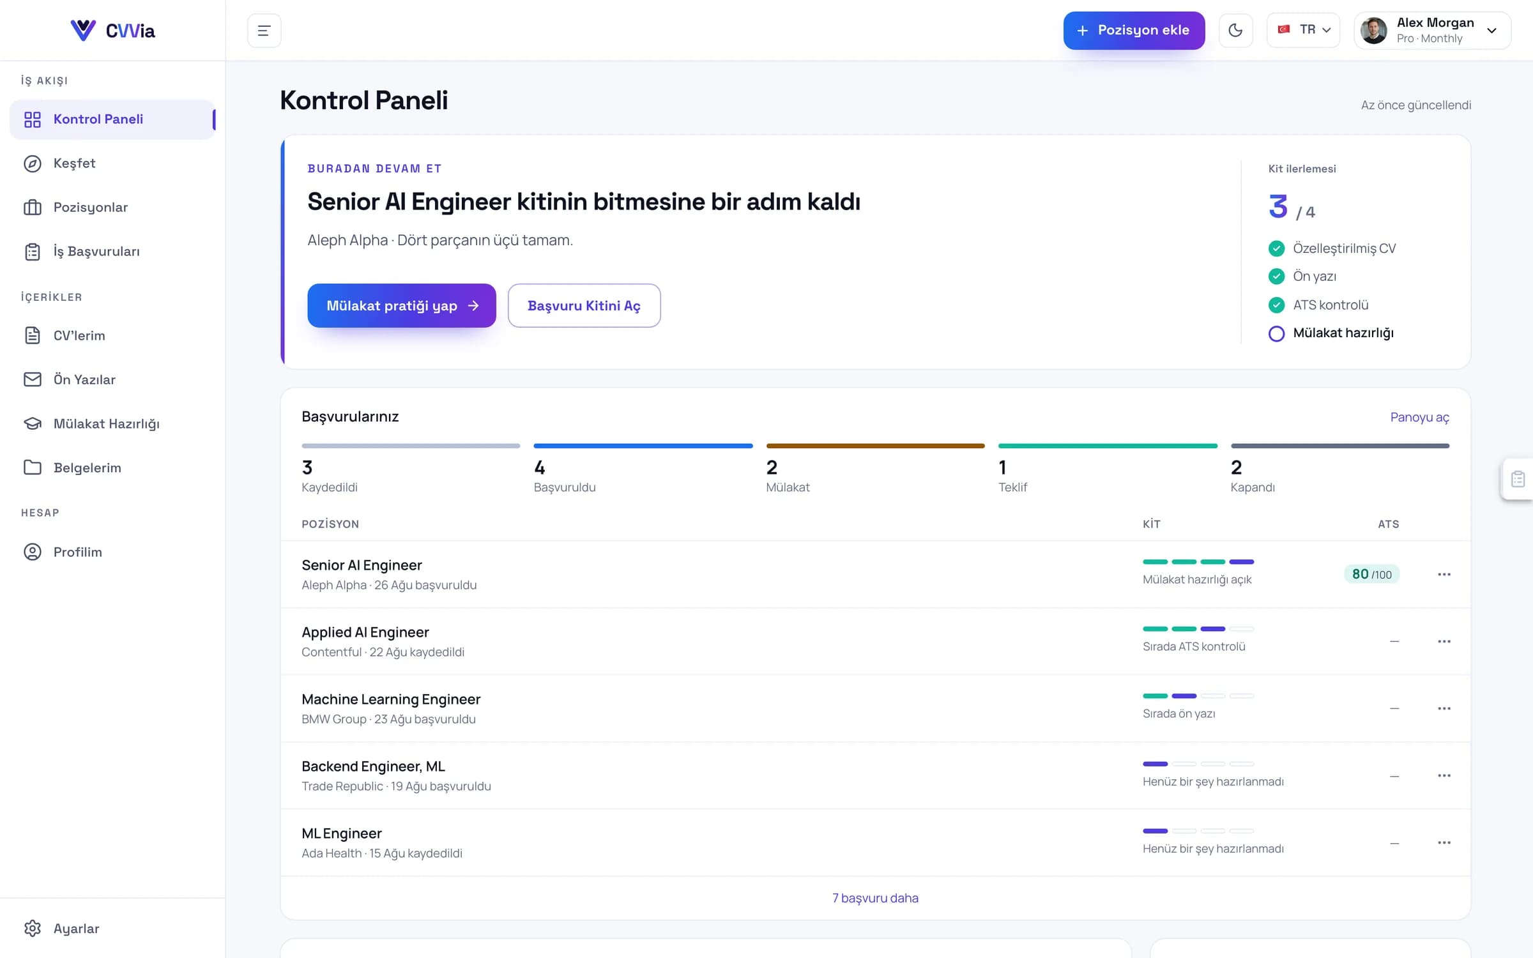The image size is (1533, 958).
Task: Open more options for Machine Learning Engineer
Action: click(x=1444, y=708)
